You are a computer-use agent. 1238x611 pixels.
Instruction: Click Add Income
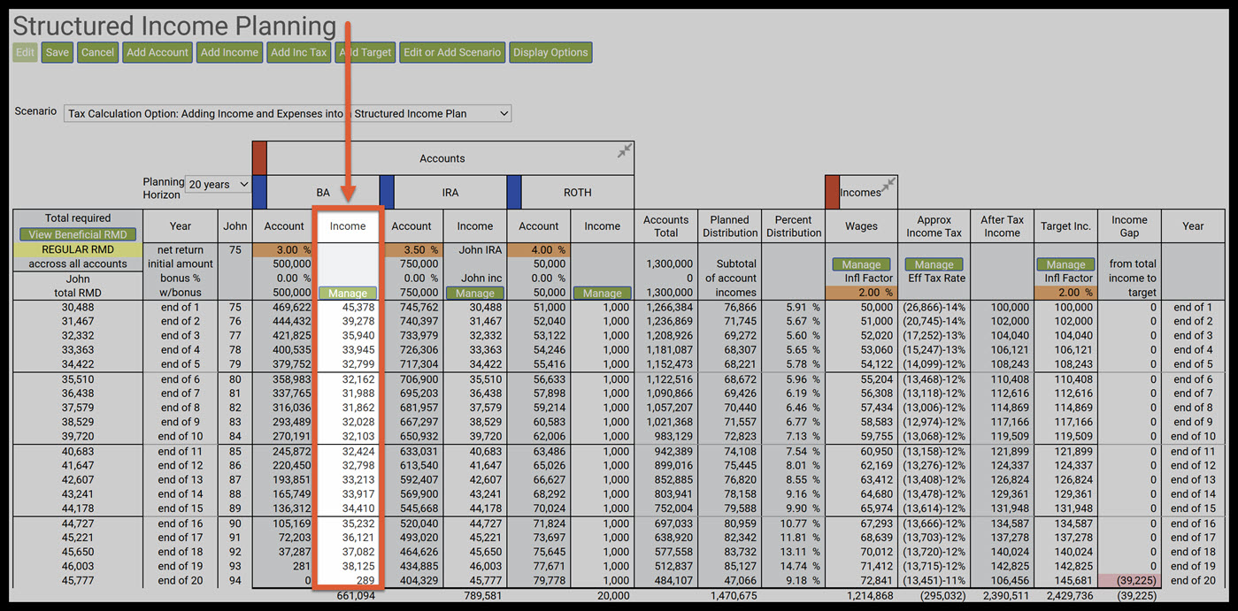[229, 52]
